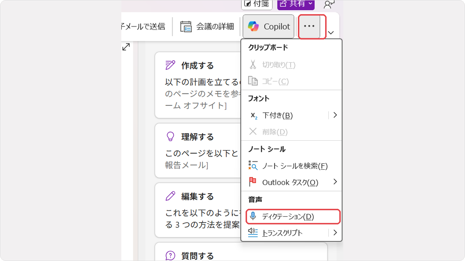
Task: Click the lightbulb icon on 理解する
Action: pos(170,137)
